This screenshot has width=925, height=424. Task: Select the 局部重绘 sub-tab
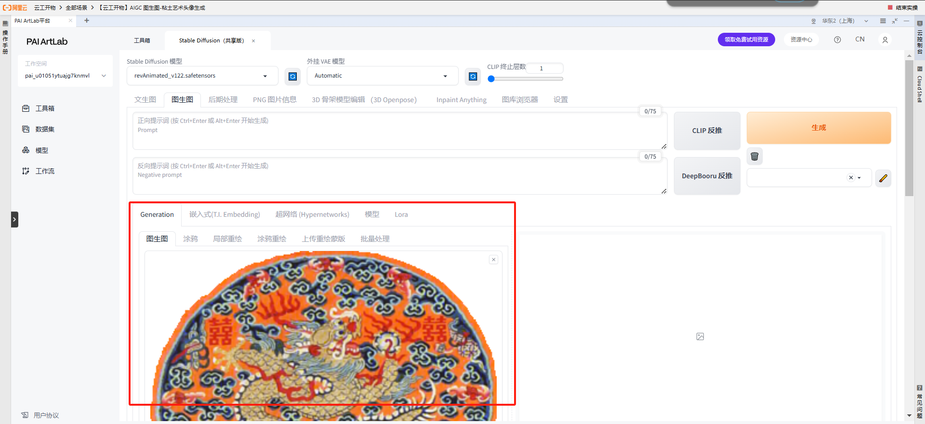(227, 239)
